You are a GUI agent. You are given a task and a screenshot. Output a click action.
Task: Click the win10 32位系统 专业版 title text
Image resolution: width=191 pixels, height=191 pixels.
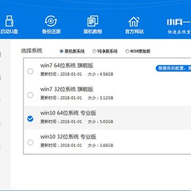pyautogui.click(x=68, y=137)
